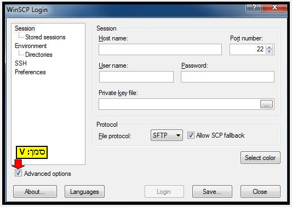Open the Select color button

[260, 158]
